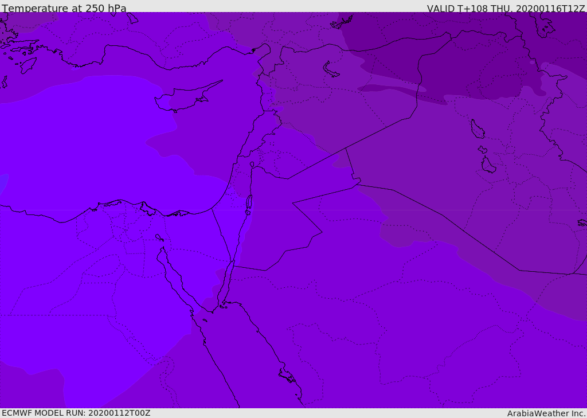Click the Sea of Galilee outline
587x418 pixels.
pos(252,165)
